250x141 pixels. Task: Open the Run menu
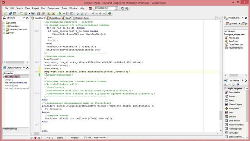pos(43,8)
